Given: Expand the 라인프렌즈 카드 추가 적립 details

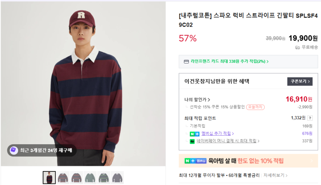Looking at the screenshot, I should tap(230, 62).
